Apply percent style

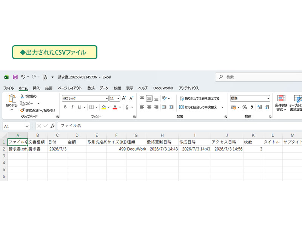coord(245,107)
